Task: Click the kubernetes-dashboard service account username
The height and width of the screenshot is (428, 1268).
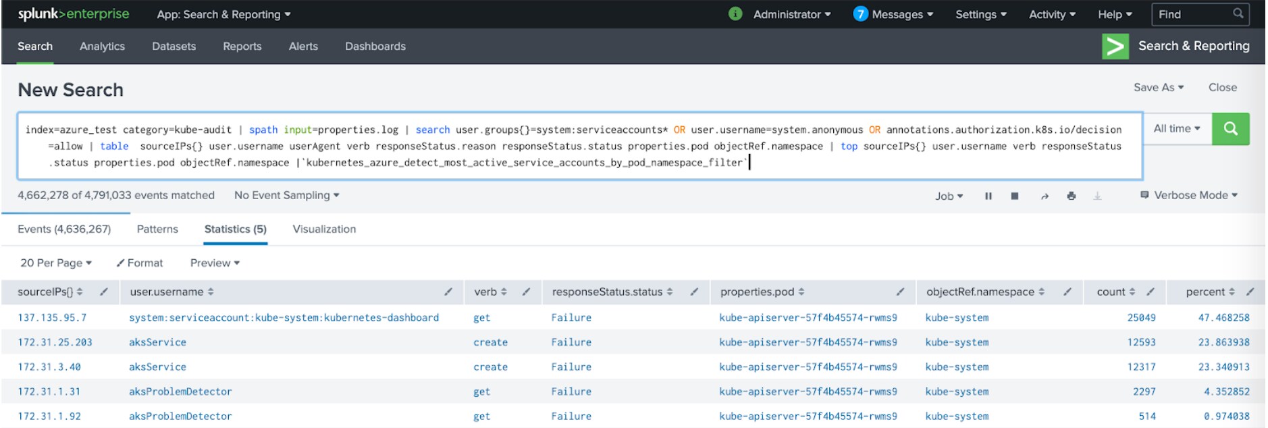Action: (284, 317)
